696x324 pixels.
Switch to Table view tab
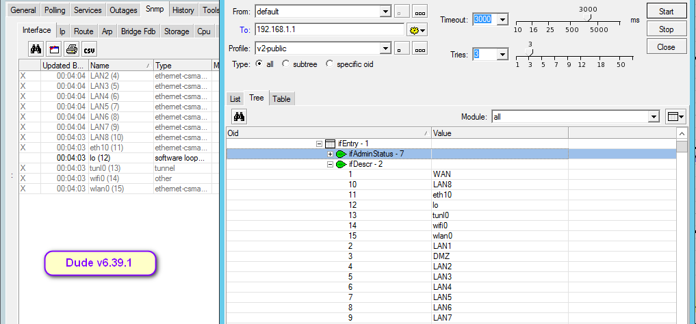[x=281, y=99]
